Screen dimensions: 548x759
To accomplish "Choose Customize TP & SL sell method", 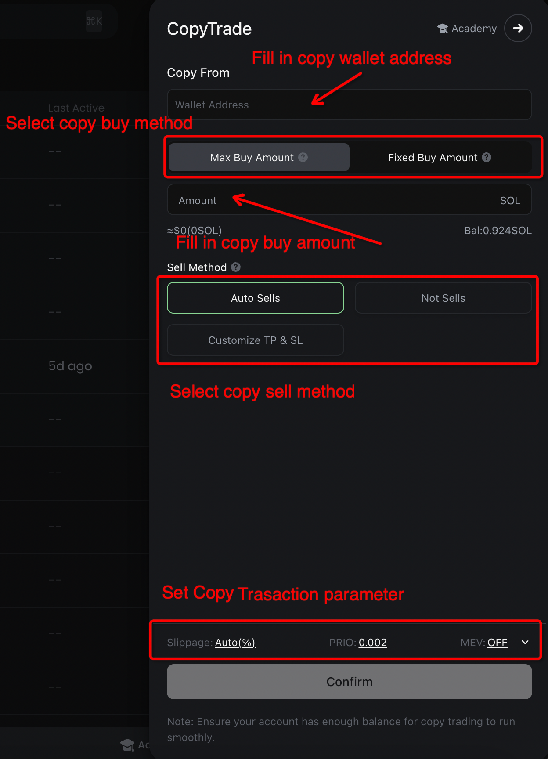I will (x=255, y=340).
